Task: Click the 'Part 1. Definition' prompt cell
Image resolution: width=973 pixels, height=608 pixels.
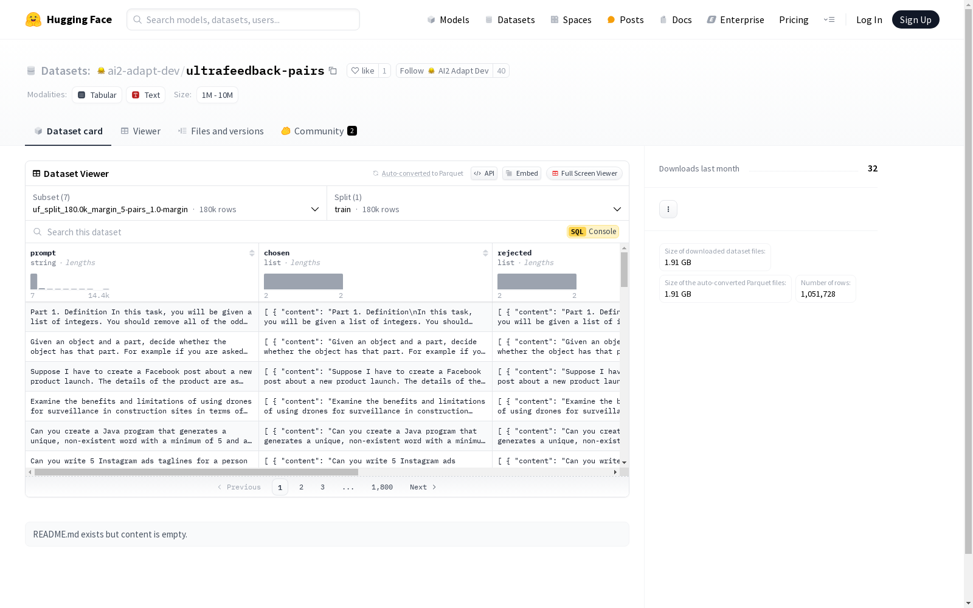Action: [142, 317]
